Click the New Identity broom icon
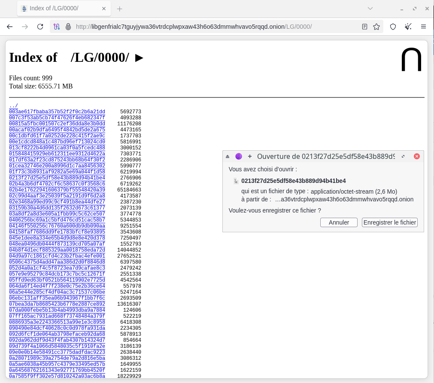The width and height of the screenshot is (434, 383). [408, 27]
